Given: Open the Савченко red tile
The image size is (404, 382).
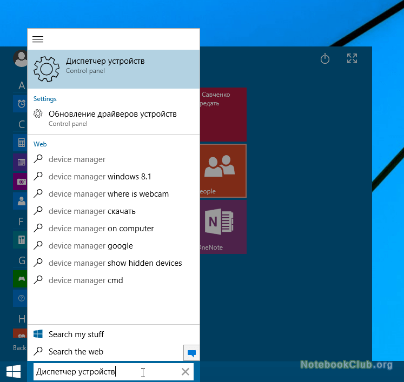Looking at the screenshot, I should (x=223, y=115).
